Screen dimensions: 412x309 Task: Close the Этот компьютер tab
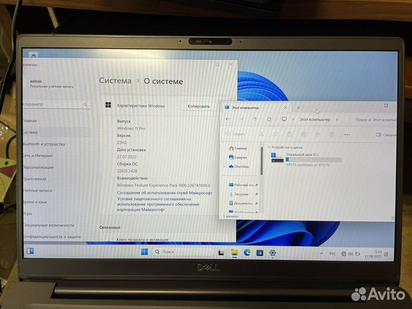286,108
